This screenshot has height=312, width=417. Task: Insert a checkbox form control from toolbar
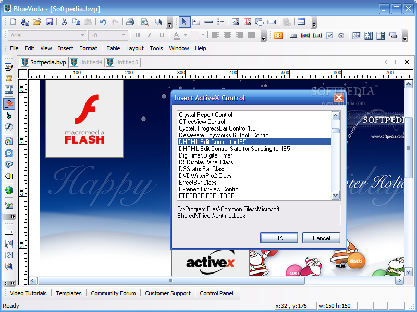[329, 35]
